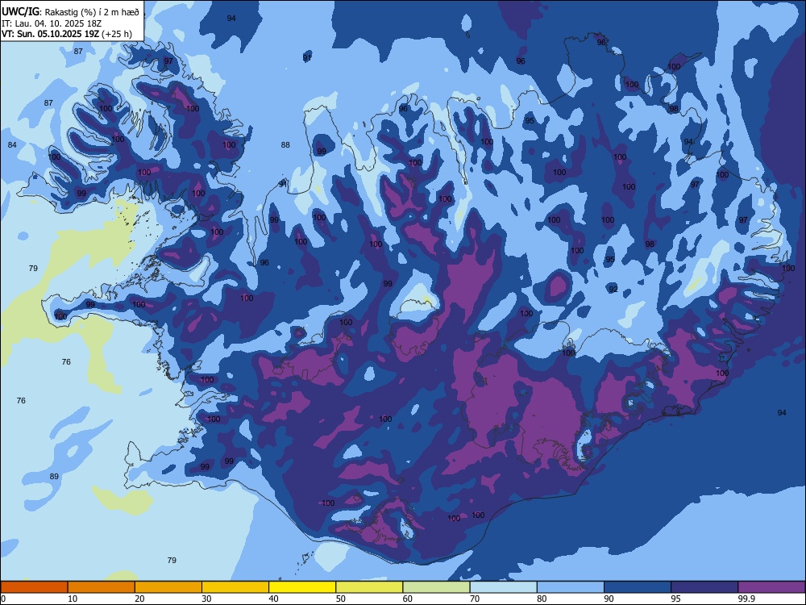
Task: Click the legend scale label 50
Action: point(340,599)
